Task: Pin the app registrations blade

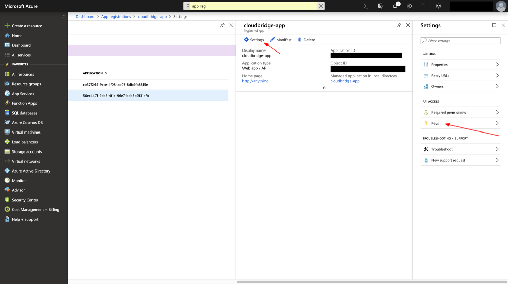Action: (x=222, y=25)
